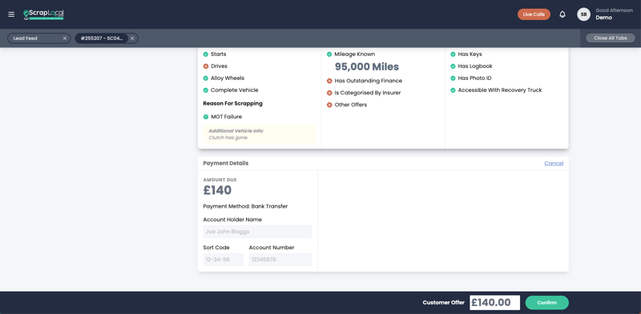Viewport: 641px width, 314px height.
Task: Click the tick icon beside Has Photo ID
Action: pos(453,78)
